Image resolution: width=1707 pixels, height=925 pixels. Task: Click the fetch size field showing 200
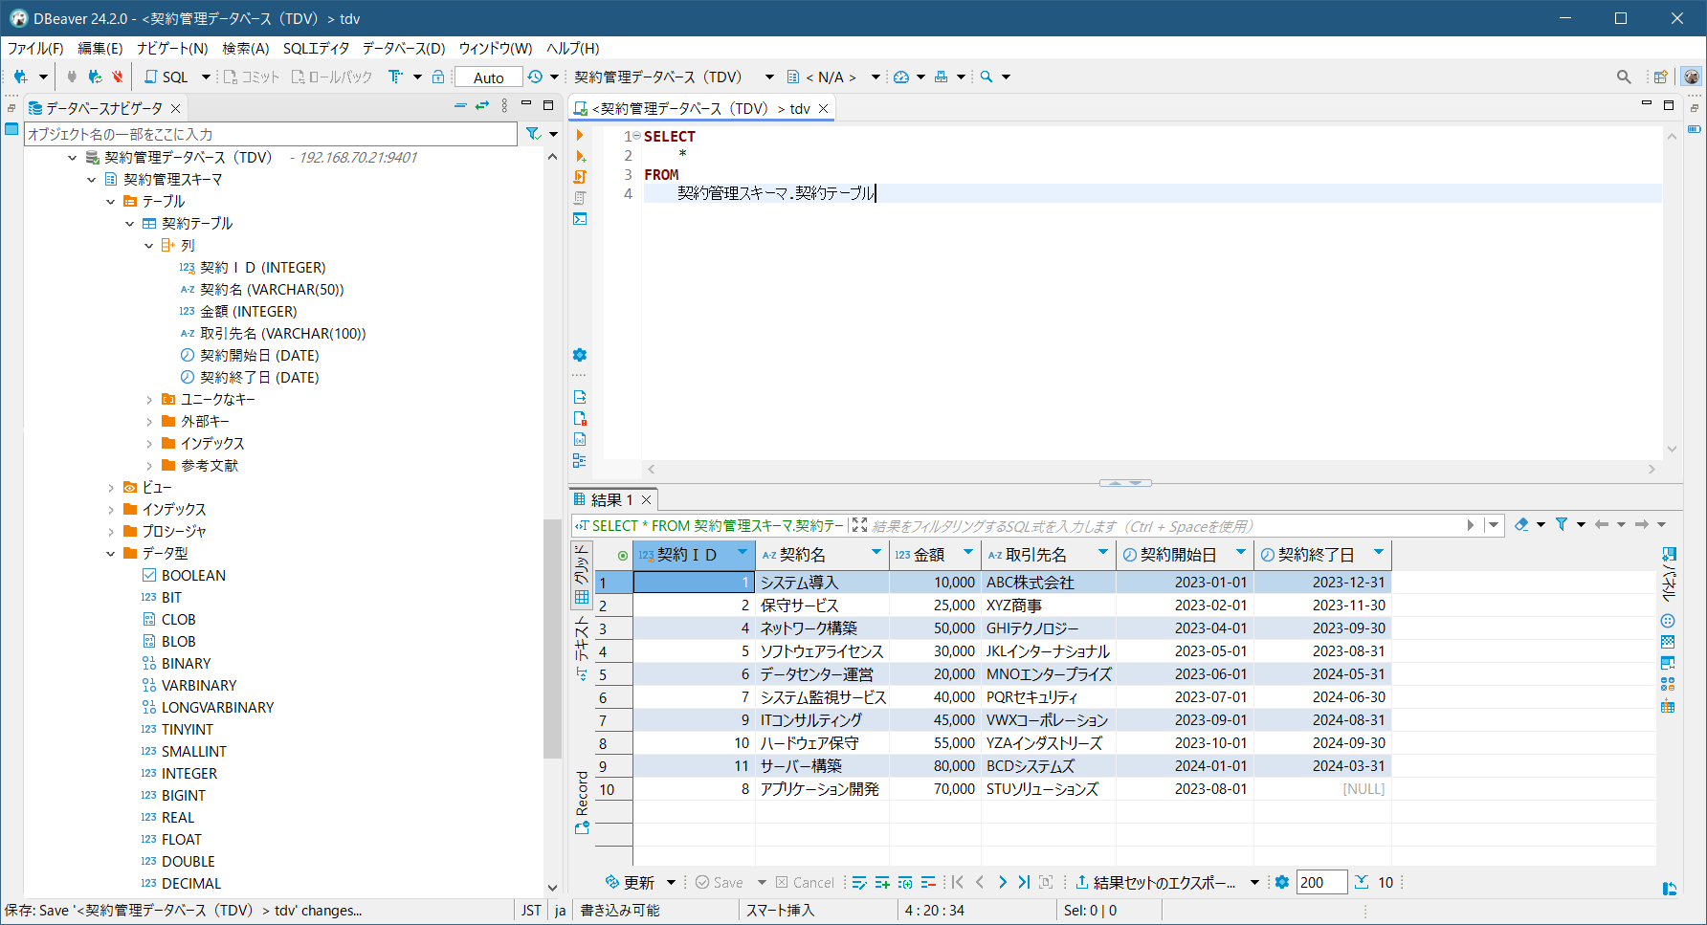(x=1321, y=882)
